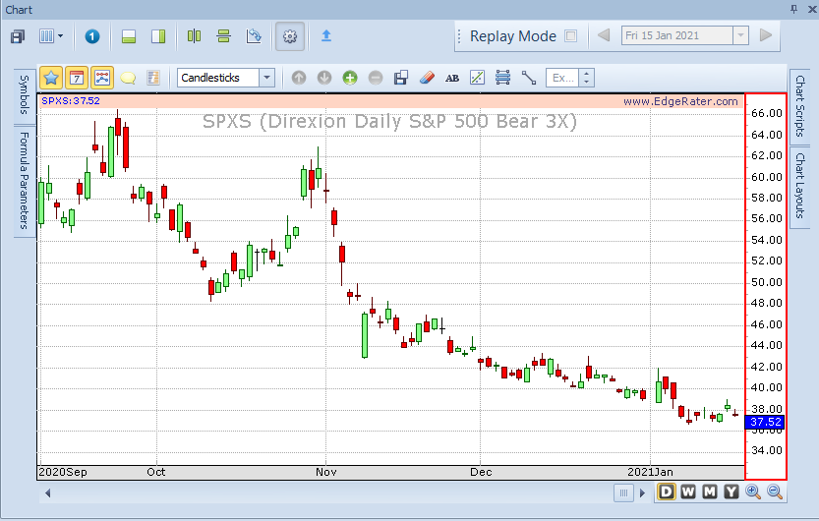The image size is (819, 521).
Task: Click the blue upload arrow icon
Action: pos(326,35)
